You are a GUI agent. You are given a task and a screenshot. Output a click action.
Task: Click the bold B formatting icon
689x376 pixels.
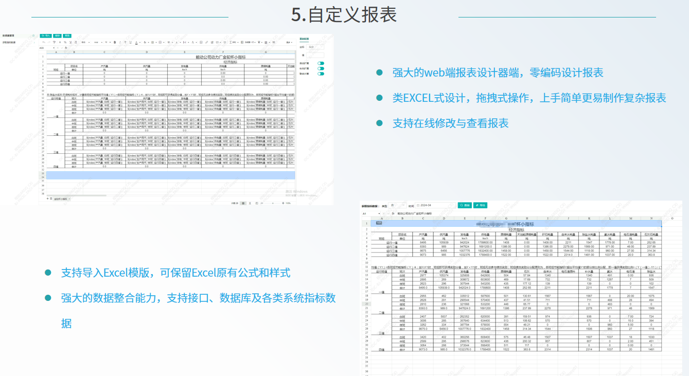click(x=115, y=42)
